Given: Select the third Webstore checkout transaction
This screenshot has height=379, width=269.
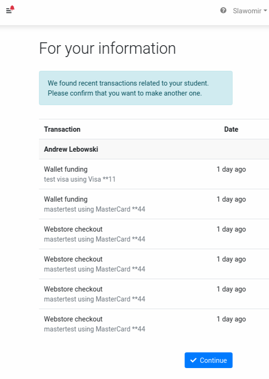Looking at the screenshot, I should point(154,294).
